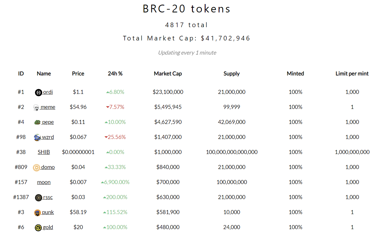Click the punk token avatar icon
The image size is (386, 232).
37,213
